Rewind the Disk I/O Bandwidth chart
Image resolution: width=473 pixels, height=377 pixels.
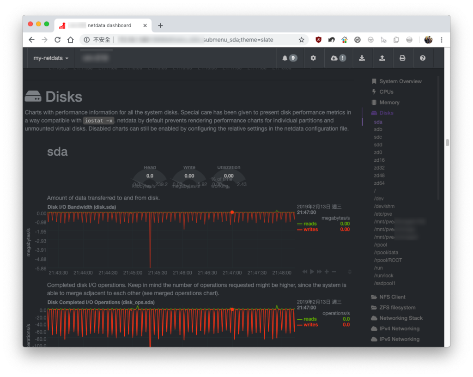305,272
